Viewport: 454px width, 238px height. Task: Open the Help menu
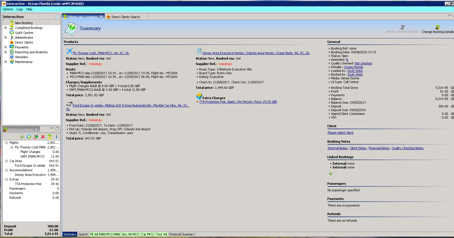pos(29,9)
